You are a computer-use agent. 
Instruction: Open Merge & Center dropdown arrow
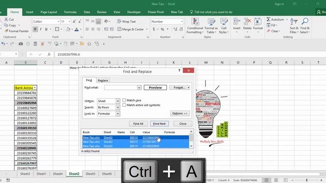(147, 29)
